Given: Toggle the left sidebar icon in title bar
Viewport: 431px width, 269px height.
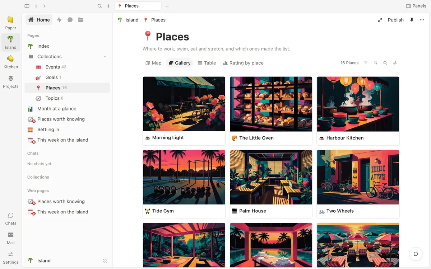Looking at the screenshot, I should point(27,6).
